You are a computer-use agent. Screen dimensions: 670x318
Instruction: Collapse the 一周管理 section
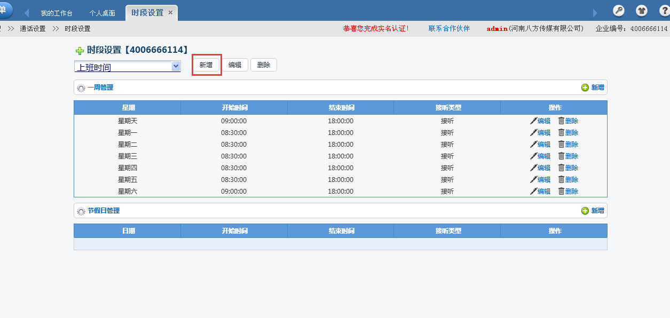[81, 88]
